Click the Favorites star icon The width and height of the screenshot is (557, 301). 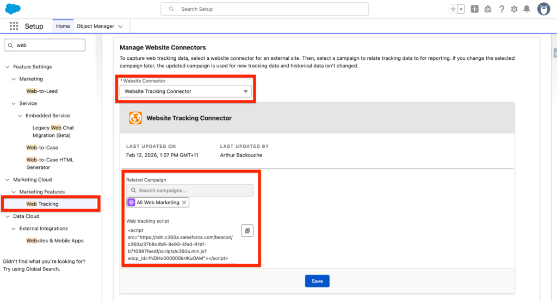tap(453, 9)
